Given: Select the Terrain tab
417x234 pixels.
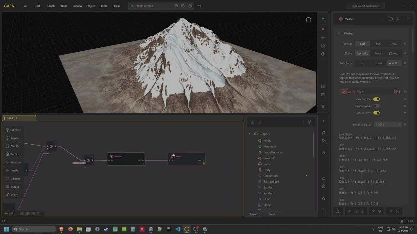Looking at the screenshot, I should pyautogui.click(x=254, y=214).
